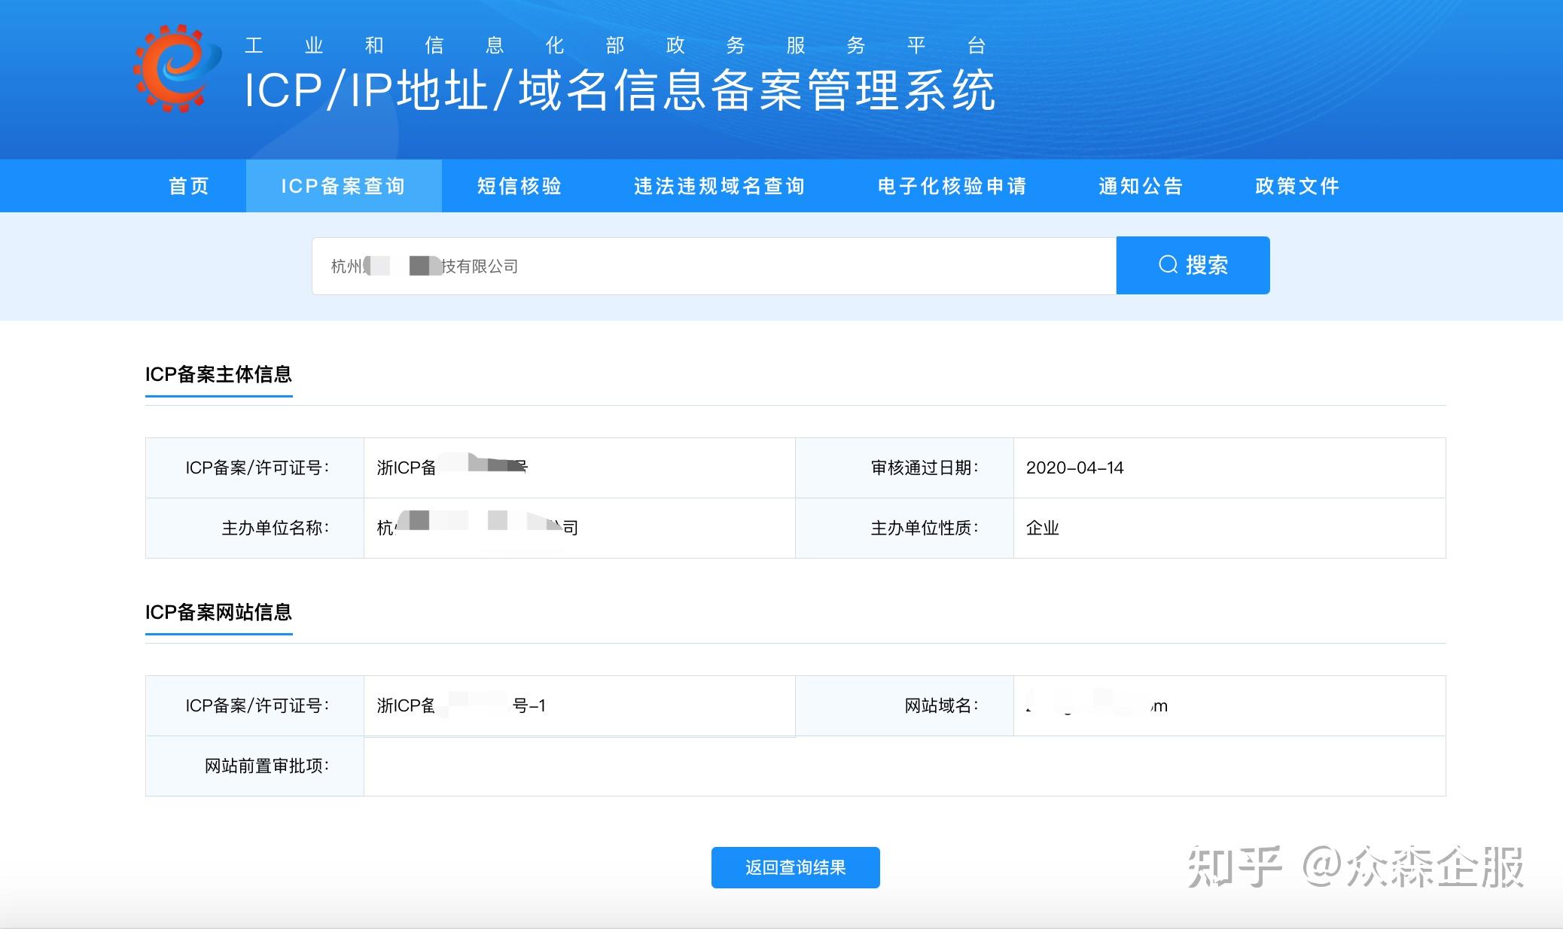Viewport: 1563px width, 929px height.
Task: Click the 搜索 button
Action: [1193, 265]
